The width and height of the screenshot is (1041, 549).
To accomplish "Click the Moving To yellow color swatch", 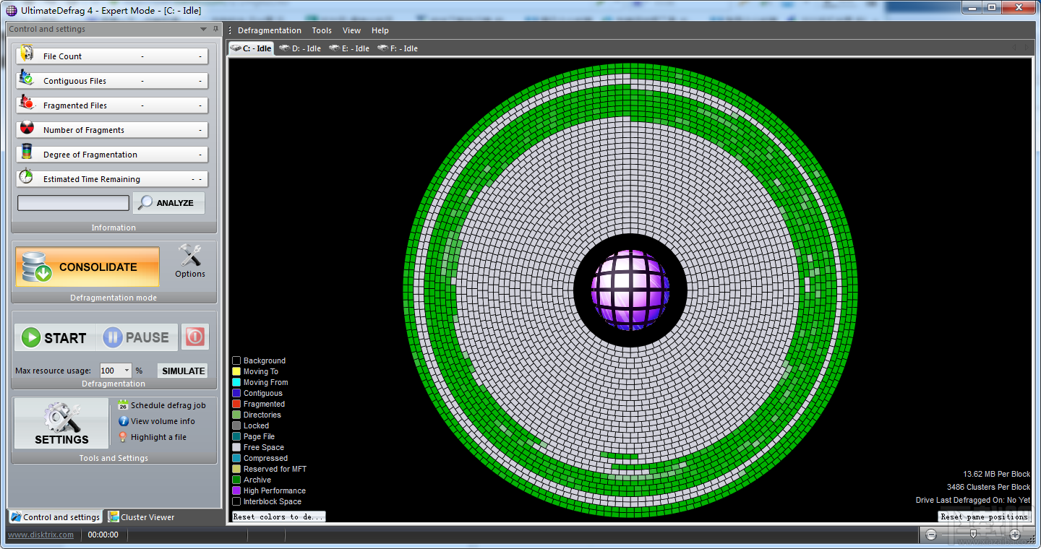I will tap(236, 371).
